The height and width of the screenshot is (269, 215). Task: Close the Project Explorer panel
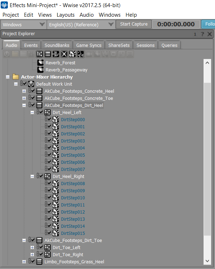point(210,34)
